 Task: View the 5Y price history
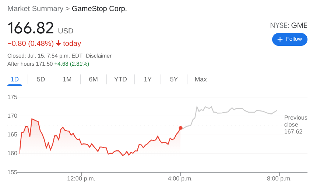pos(174,79)
